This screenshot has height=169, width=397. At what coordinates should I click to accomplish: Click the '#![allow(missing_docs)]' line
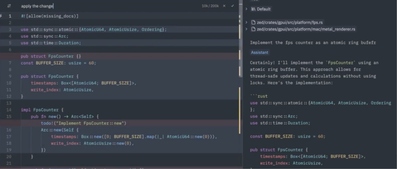pyautogui.click(x=50, y=16)
